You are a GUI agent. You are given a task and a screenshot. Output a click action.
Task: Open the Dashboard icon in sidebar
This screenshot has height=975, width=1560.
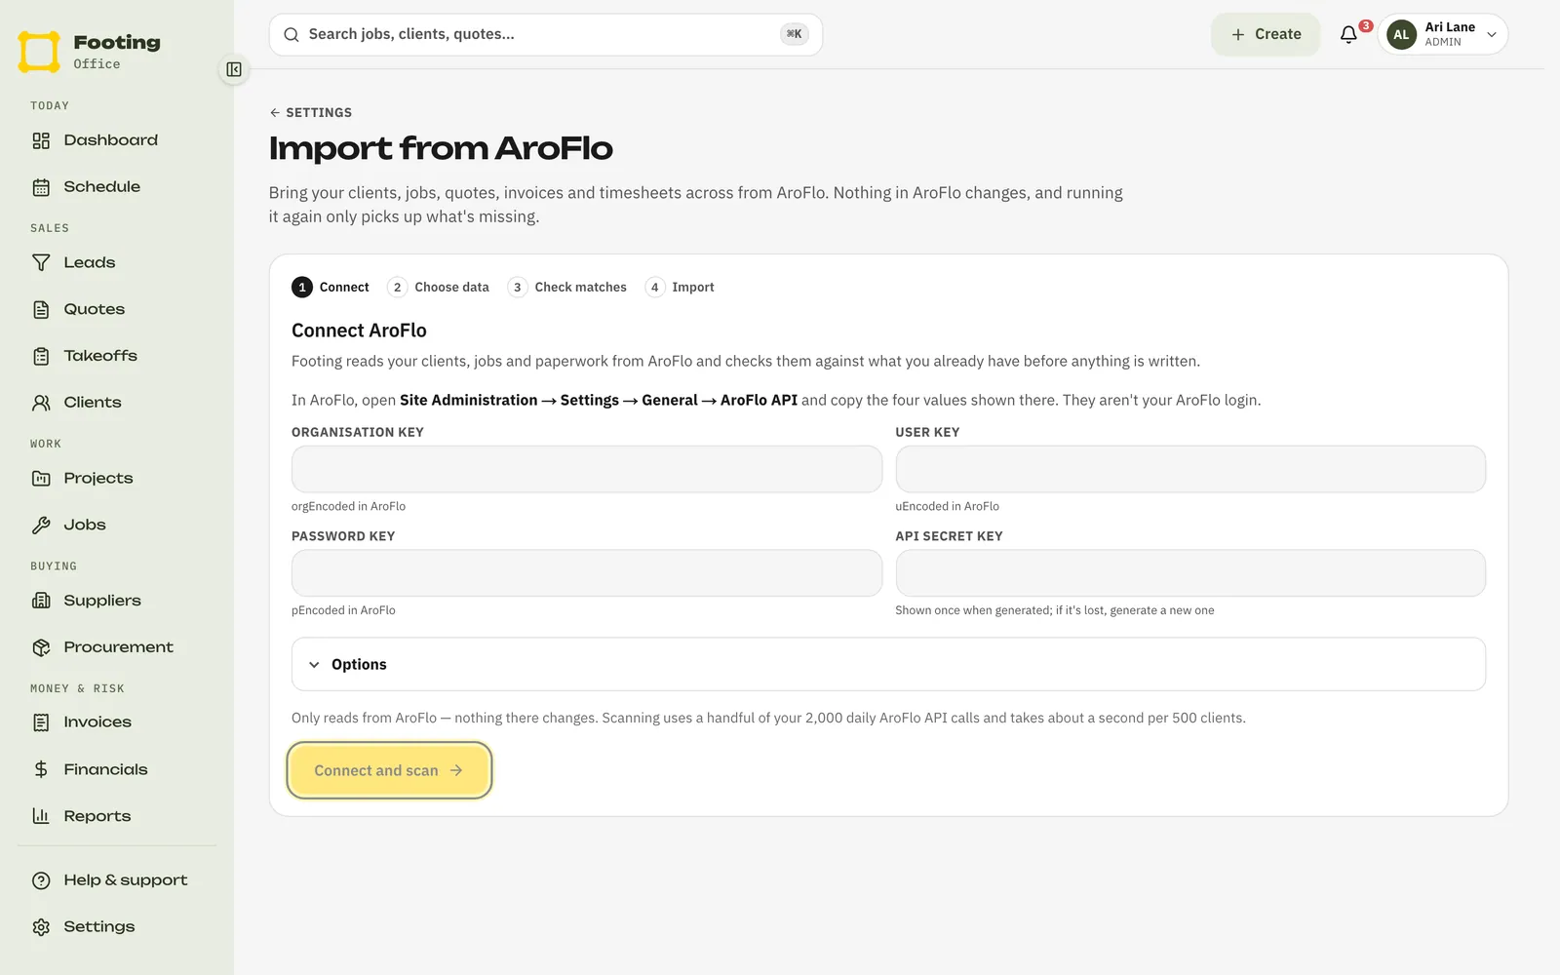41,140
